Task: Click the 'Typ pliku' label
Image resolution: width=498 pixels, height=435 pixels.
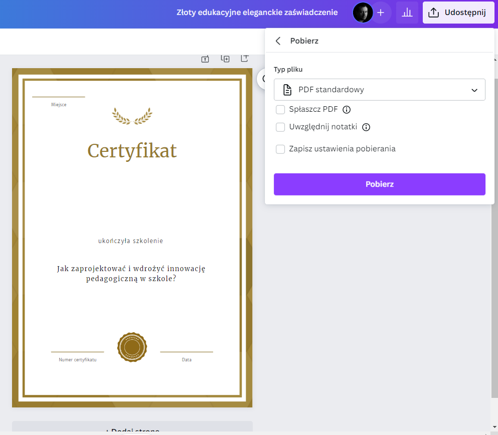Action: 288,70
